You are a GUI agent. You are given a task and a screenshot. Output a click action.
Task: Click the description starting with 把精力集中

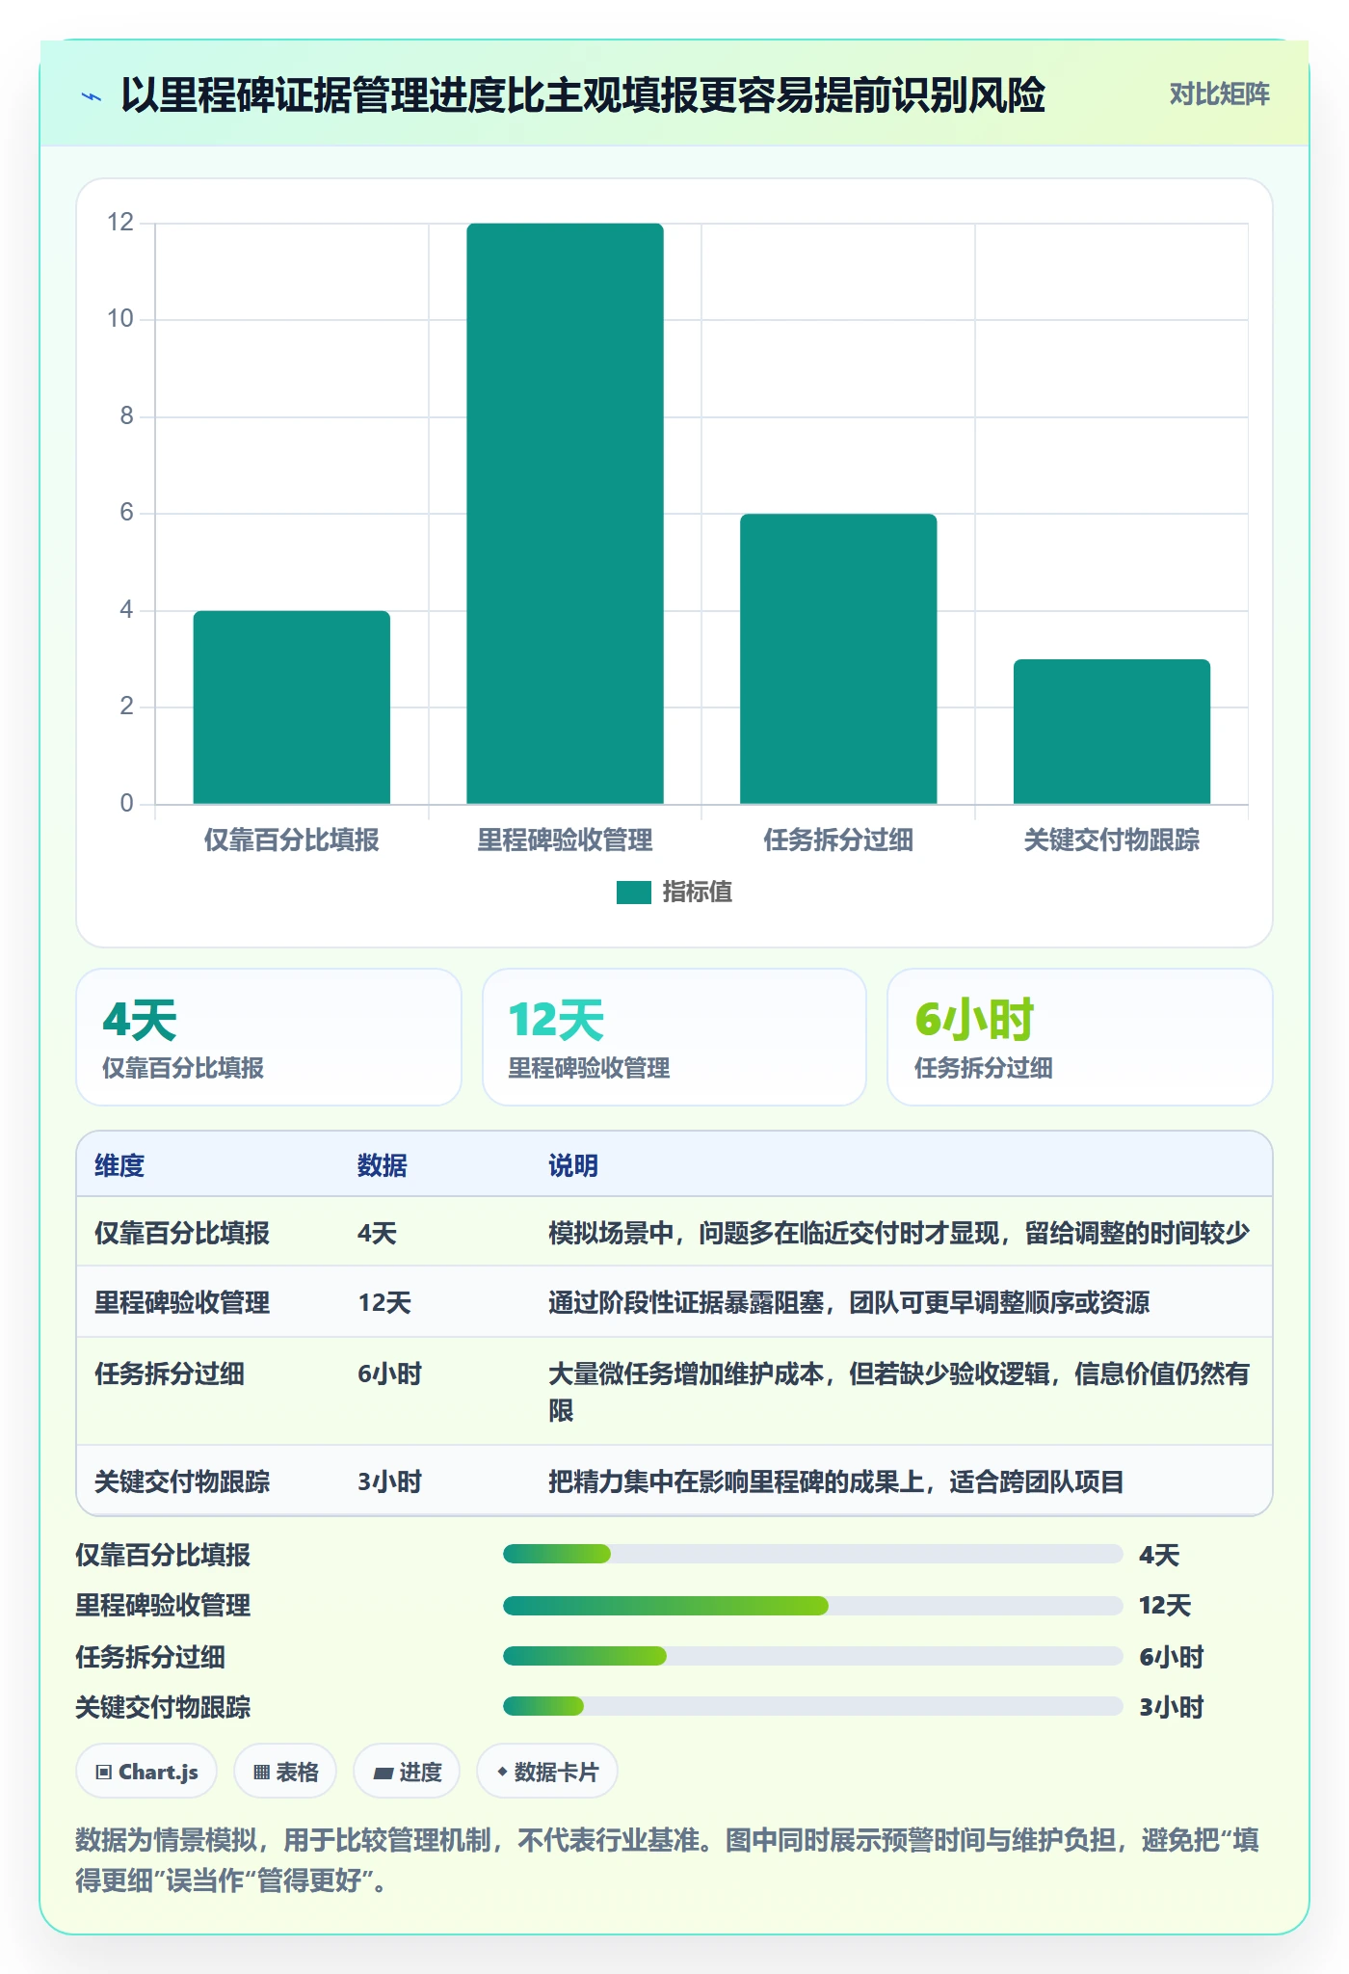click(x=836, y=1481)
